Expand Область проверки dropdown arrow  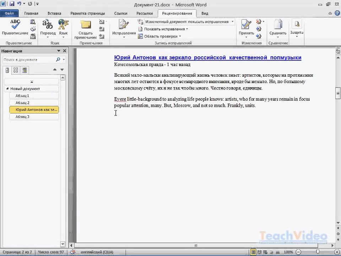pos(180,36)
